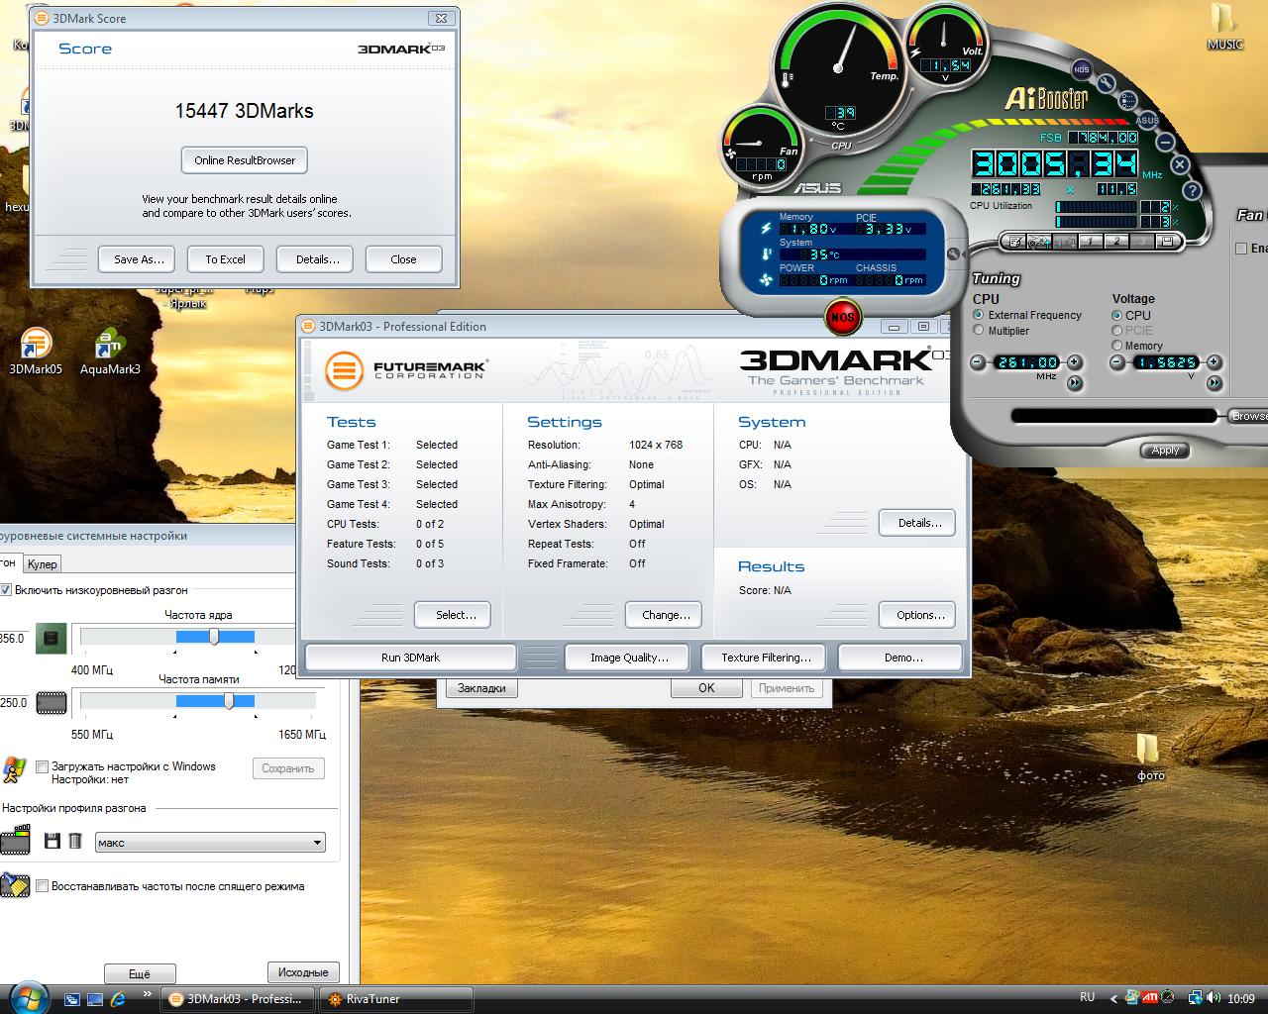Open the AquaMark3 desktop shortcut
Screen dimensions: 1268x1014
coord(110,352)
